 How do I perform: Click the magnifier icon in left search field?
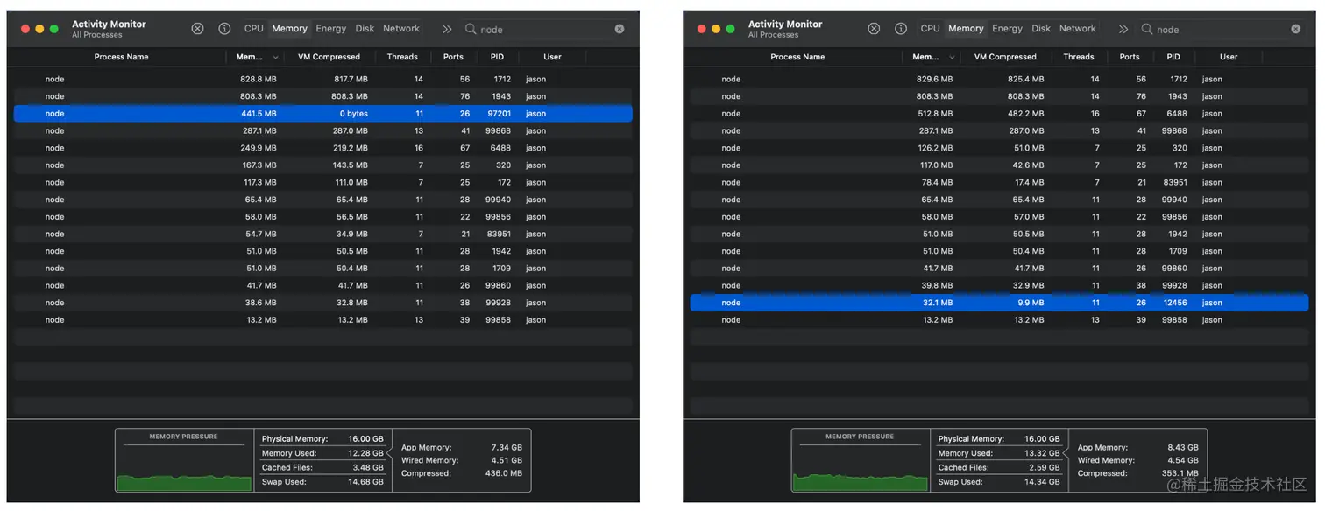tap(471, 29)
